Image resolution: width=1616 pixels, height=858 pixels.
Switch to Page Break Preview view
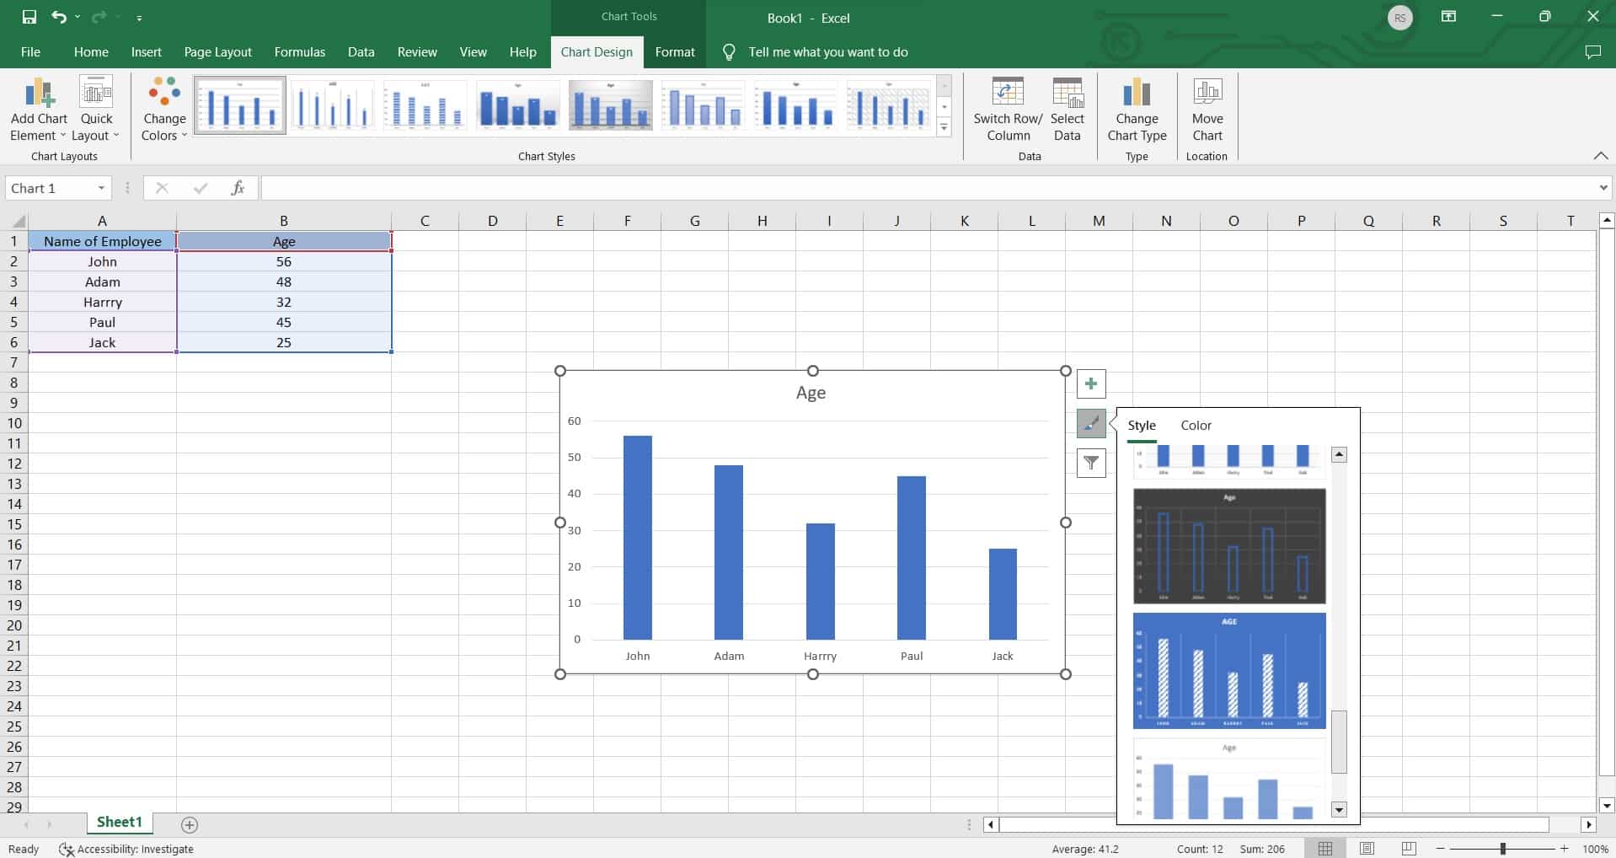point(1408,849)
